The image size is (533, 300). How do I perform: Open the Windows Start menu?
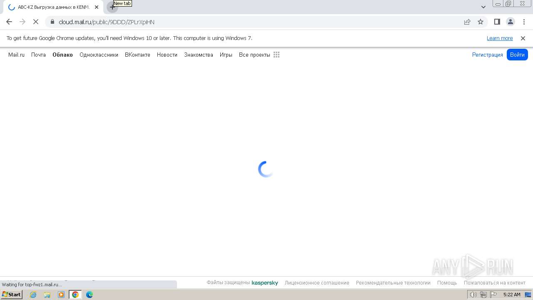tap(11, 295)
